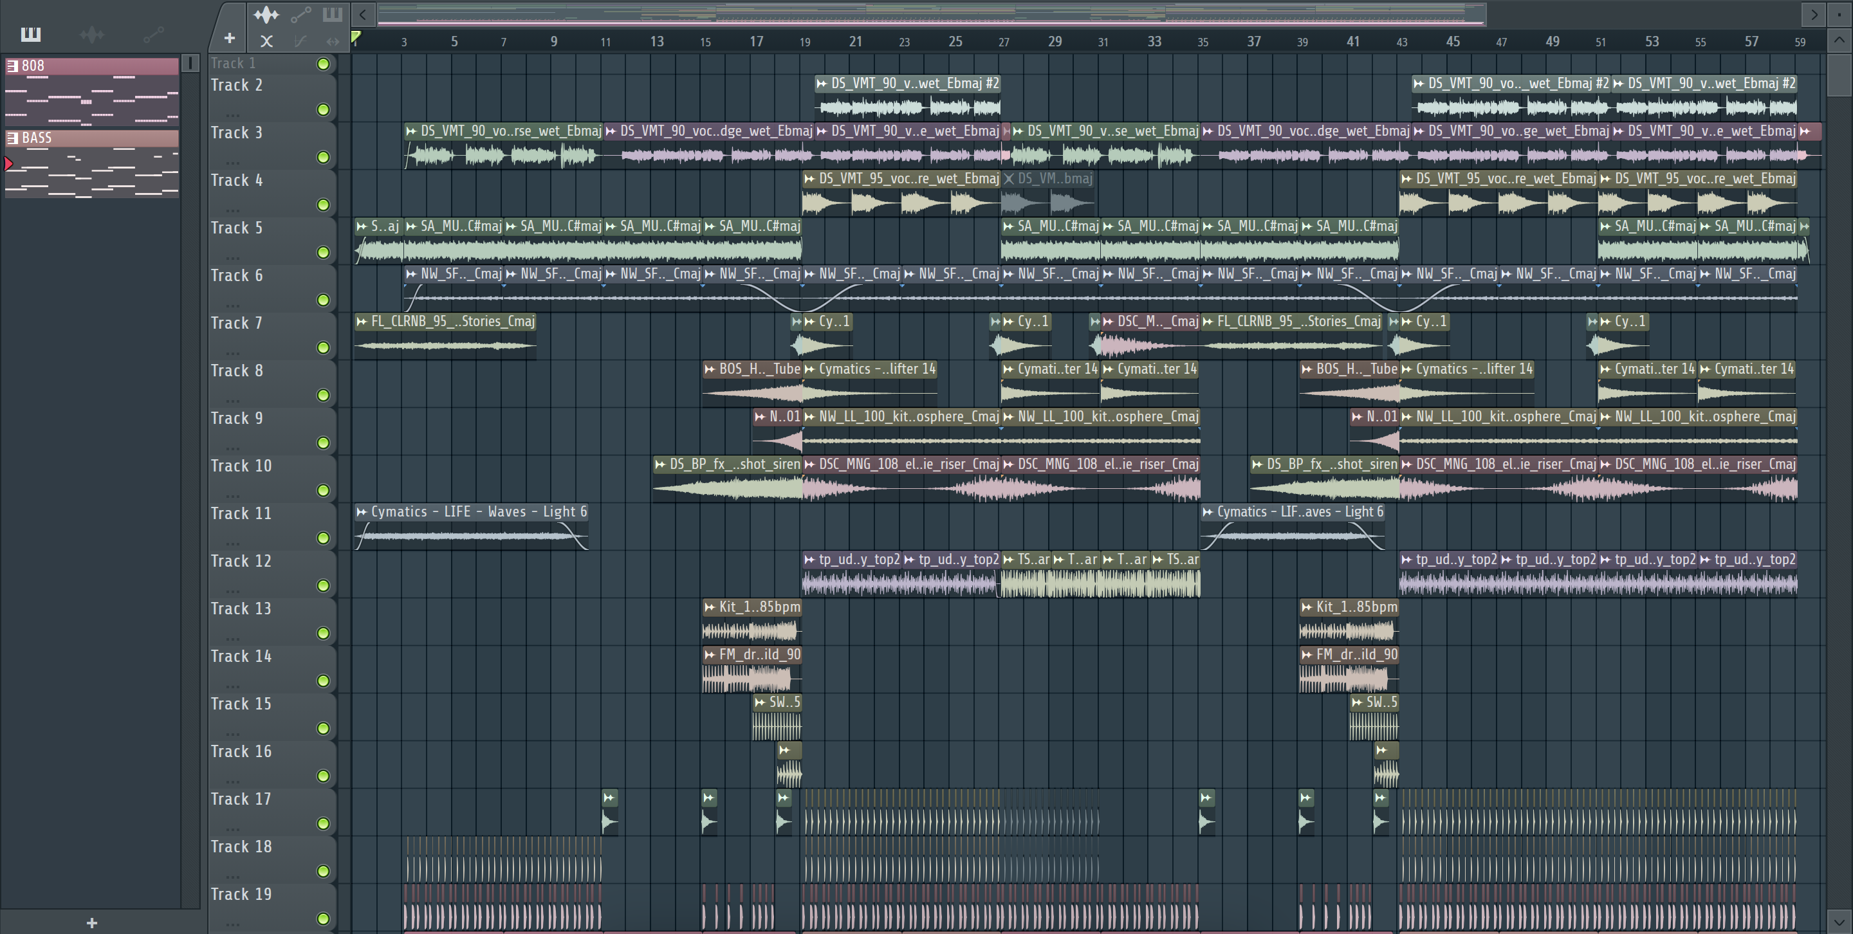The width and height of the screenshot is (1853, 934).
Task: Expand Track 11 options dots
Action: click(x=232, y=543)
